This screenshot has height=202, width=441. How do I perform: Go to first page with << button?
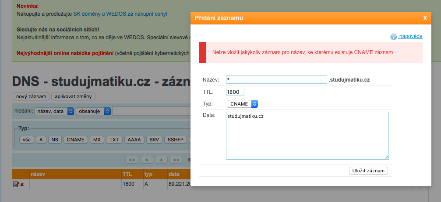(132, 160)
